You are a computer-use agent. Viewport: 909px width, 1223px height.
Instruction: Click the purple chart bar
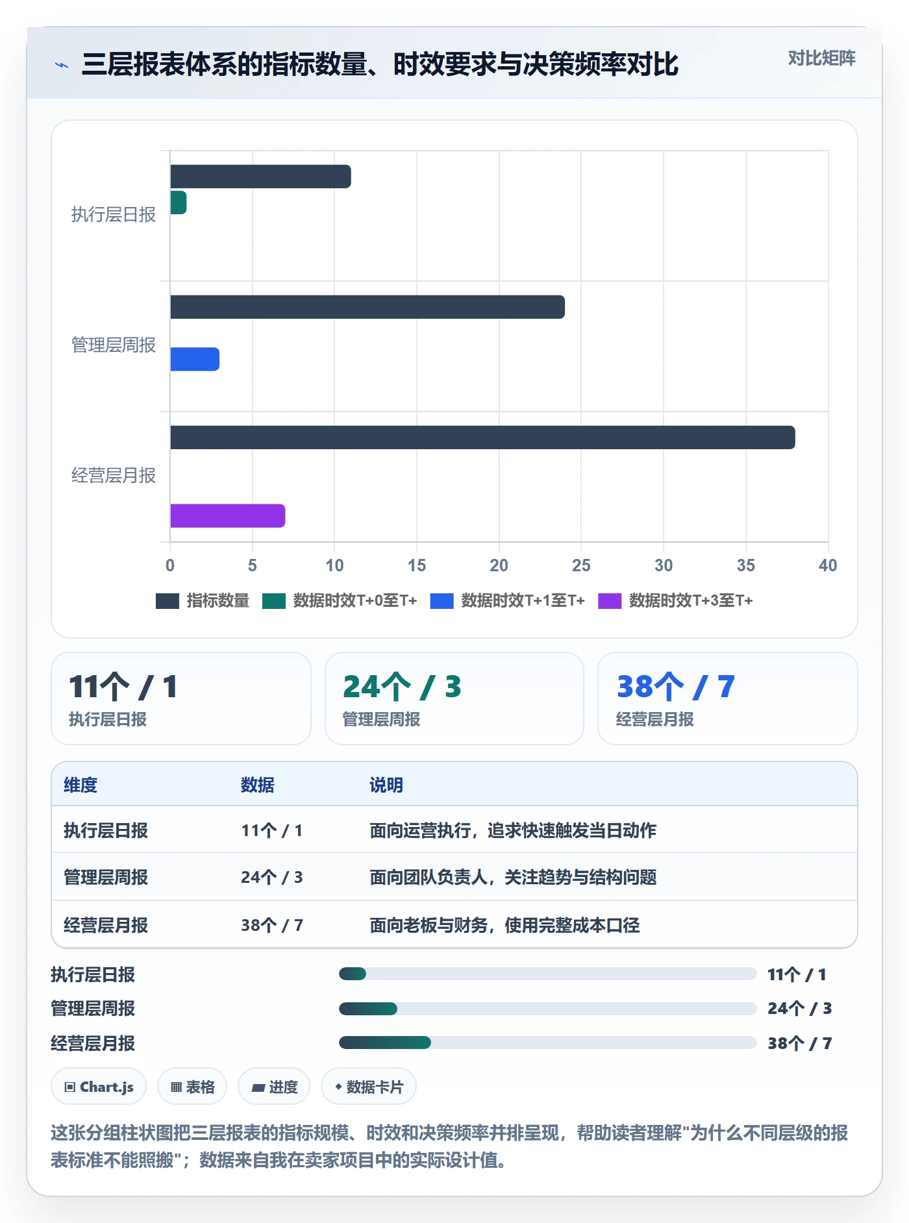228,515
